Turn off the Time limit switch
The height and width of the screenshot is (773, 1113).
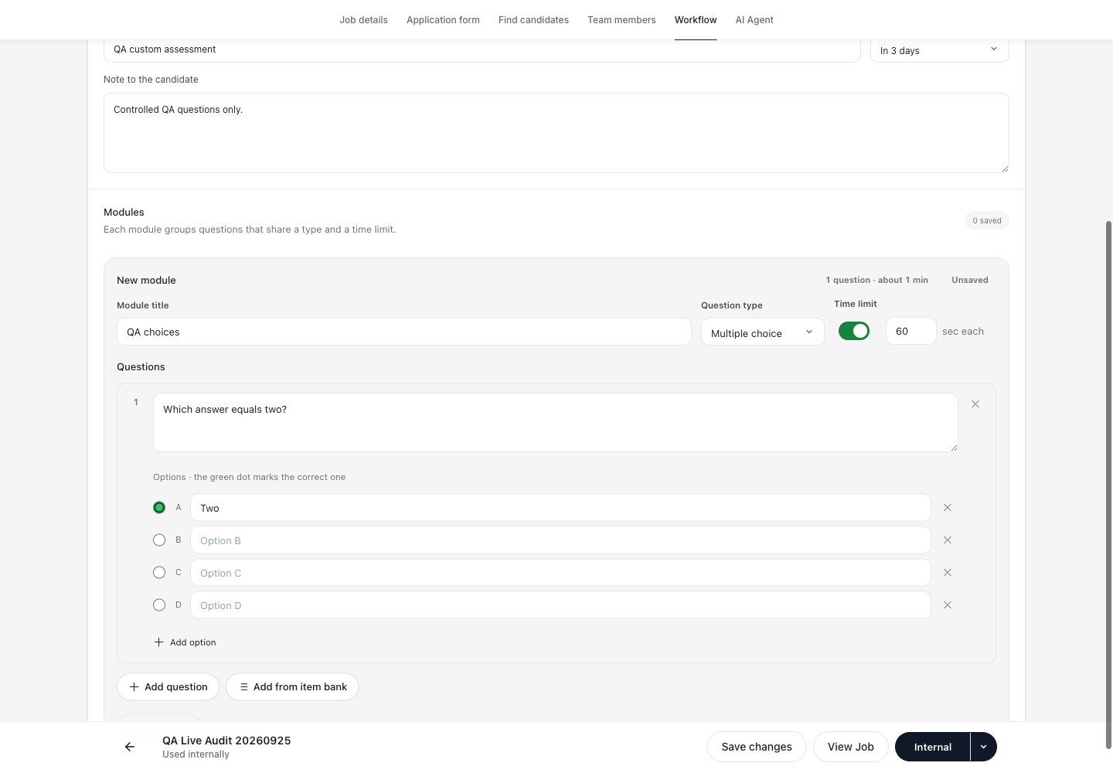pos(854,331)
